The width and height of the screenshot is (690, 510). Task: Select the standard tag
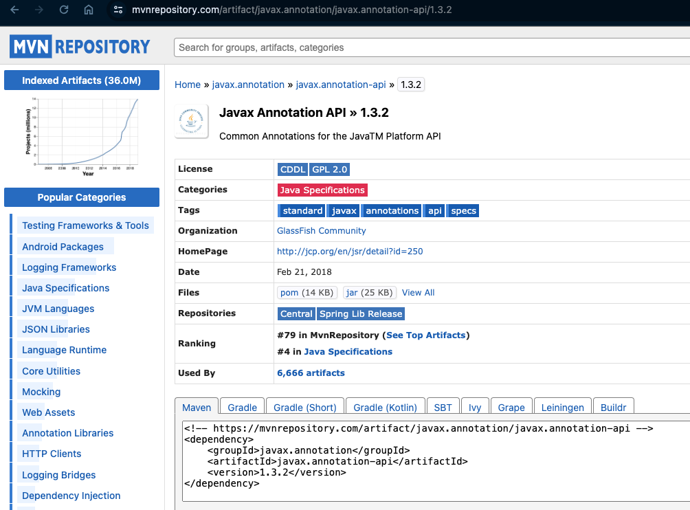(302, 211)
